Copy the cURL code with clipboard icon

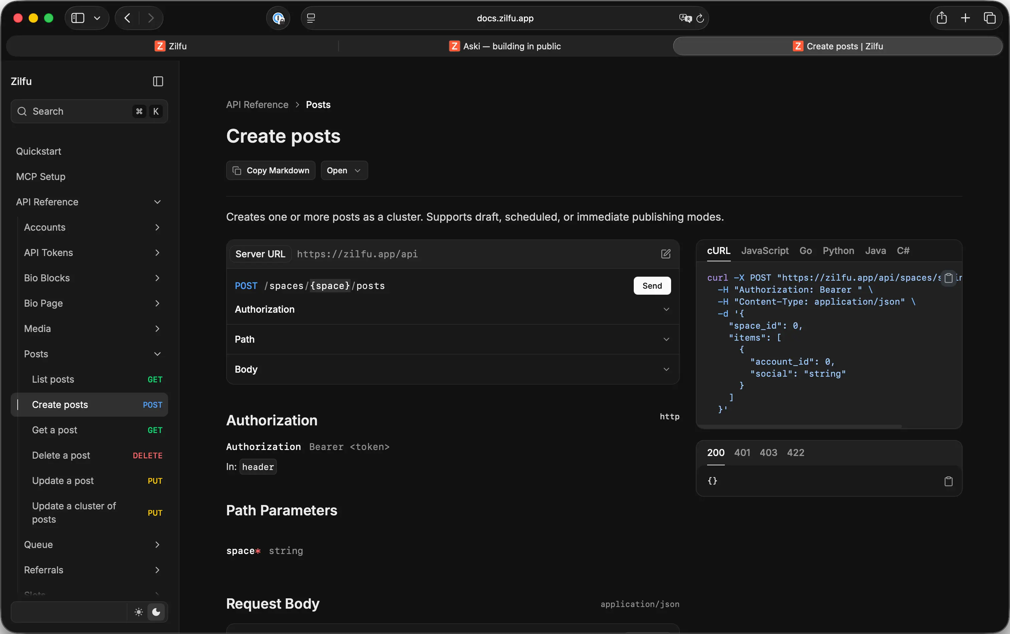pos(948,278)
